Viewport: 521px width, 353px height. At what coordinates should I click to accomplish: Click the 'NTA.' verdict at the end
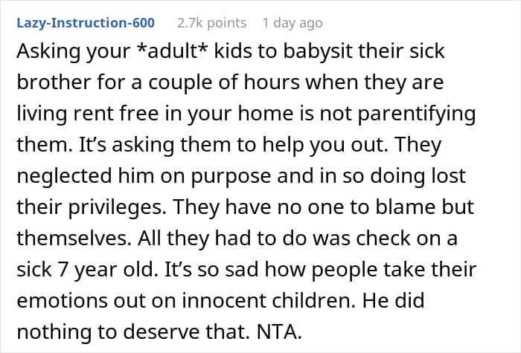click(279, 331)
